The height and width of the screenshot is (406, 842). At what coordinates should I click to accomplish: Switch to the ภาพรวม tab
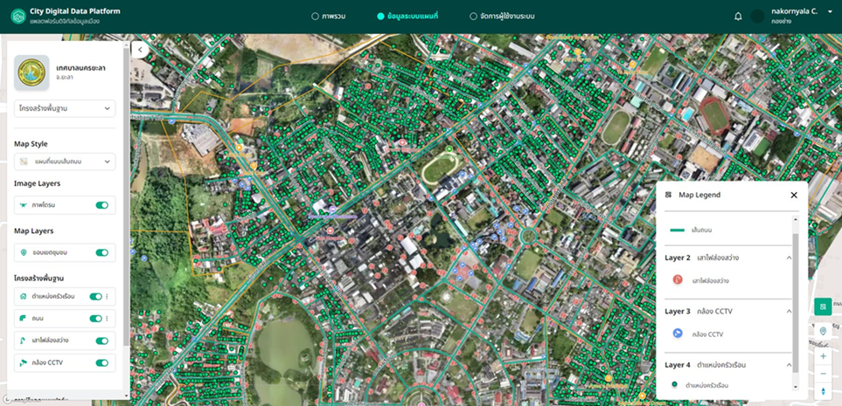[x=331, y=17]
